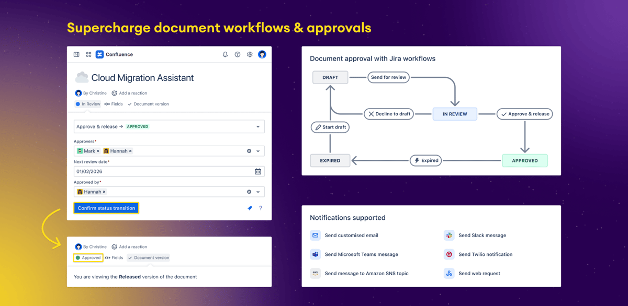Screen dimensions: 628x306
Task: Click the Add a reaction smiley icon
Action: tap(114, 93)
